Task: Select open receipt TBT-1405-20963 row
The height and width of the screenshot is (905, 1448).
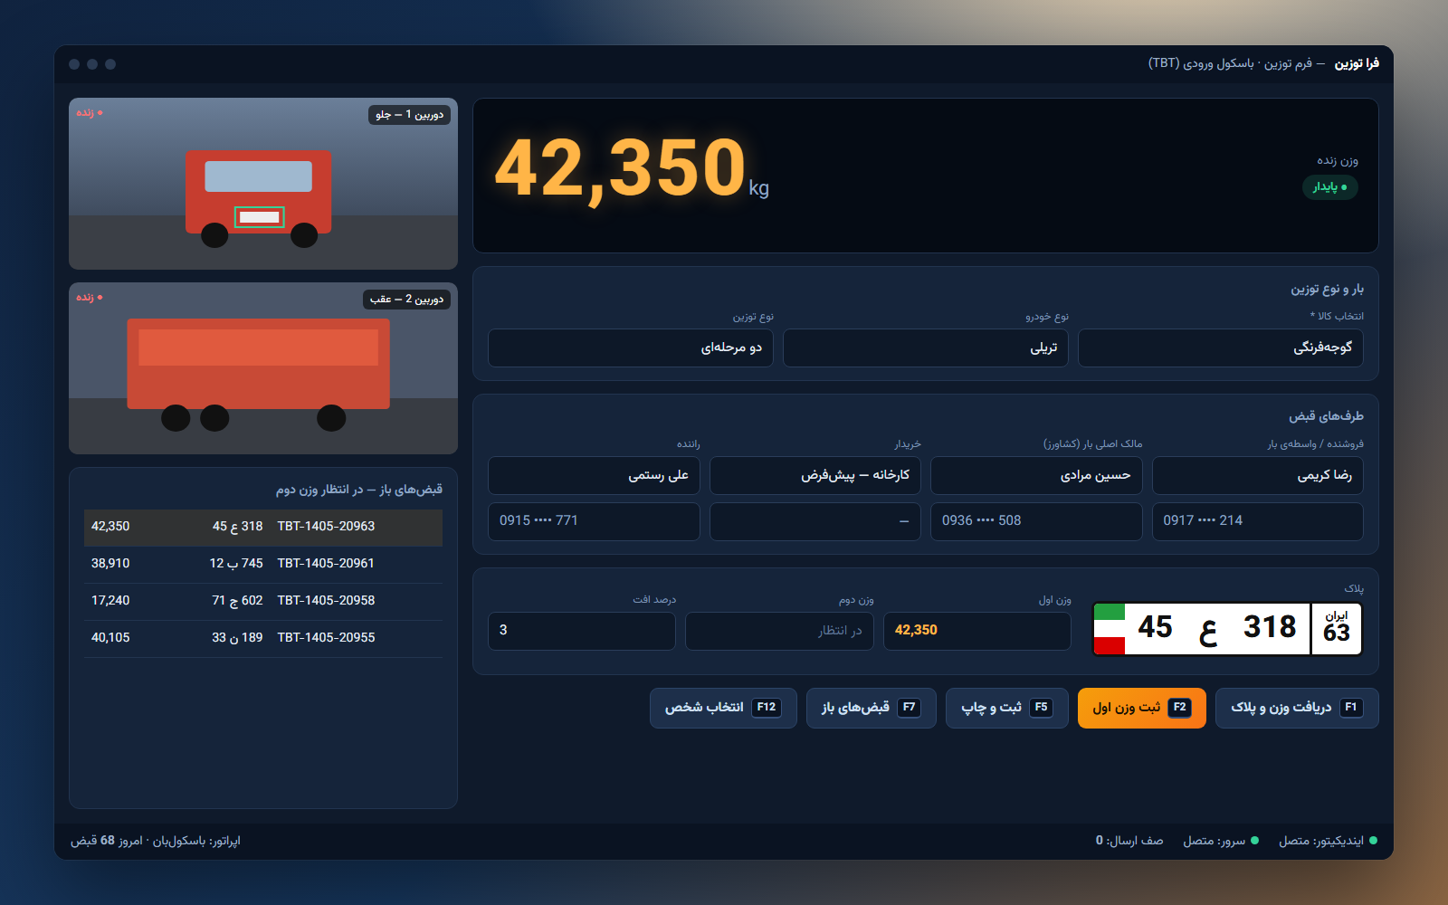Action: coord(263,527)
